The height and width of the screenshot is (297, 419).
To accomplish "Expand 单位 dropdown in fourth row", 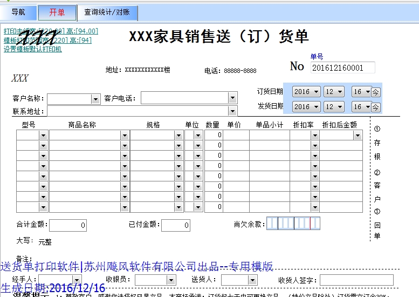I will pyautogui.click(x=198, y=166).
